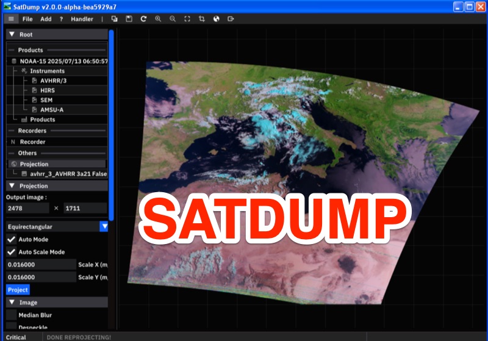This screenshot has height=341, width=488.
Task: Click the database icon beside NOAA-15
Action: tap(14, 61)
